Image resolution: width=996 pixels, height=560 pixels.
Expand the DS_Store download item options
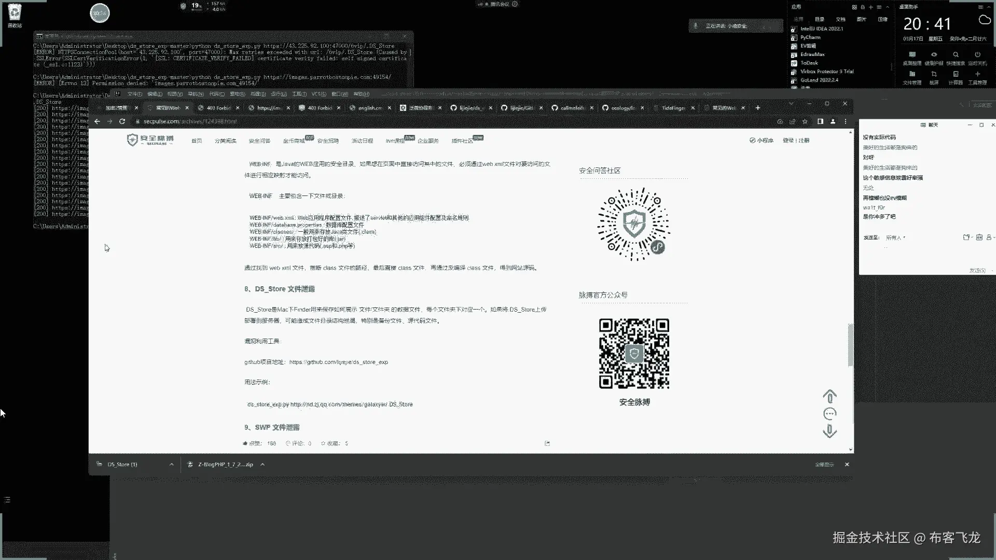click(171, 465)
